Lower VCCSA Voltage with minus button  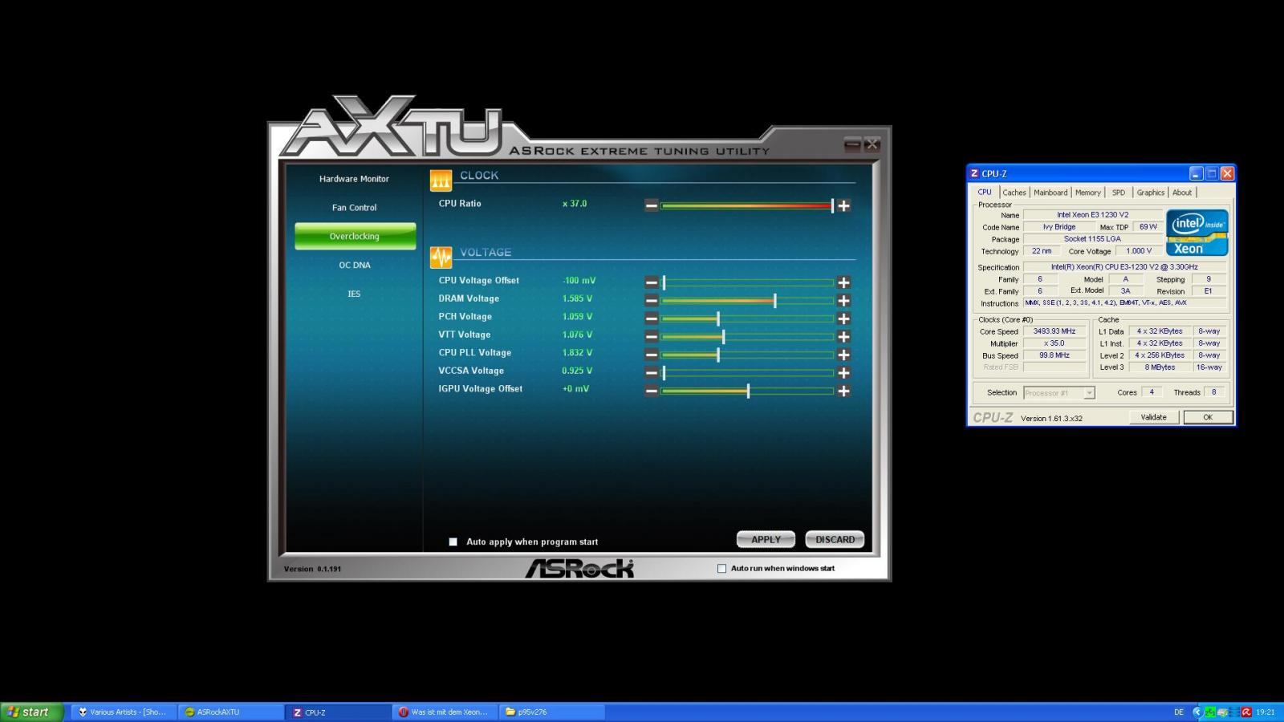click(652, 372)
